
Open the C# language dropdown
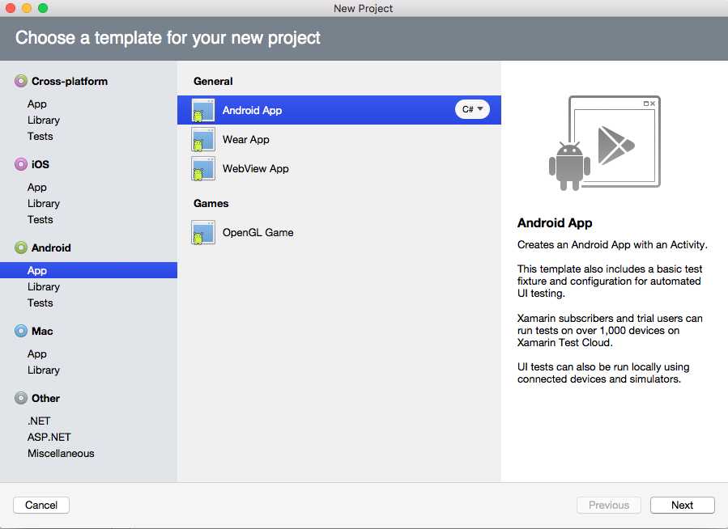pyautogui.click(x=472, y=109)
